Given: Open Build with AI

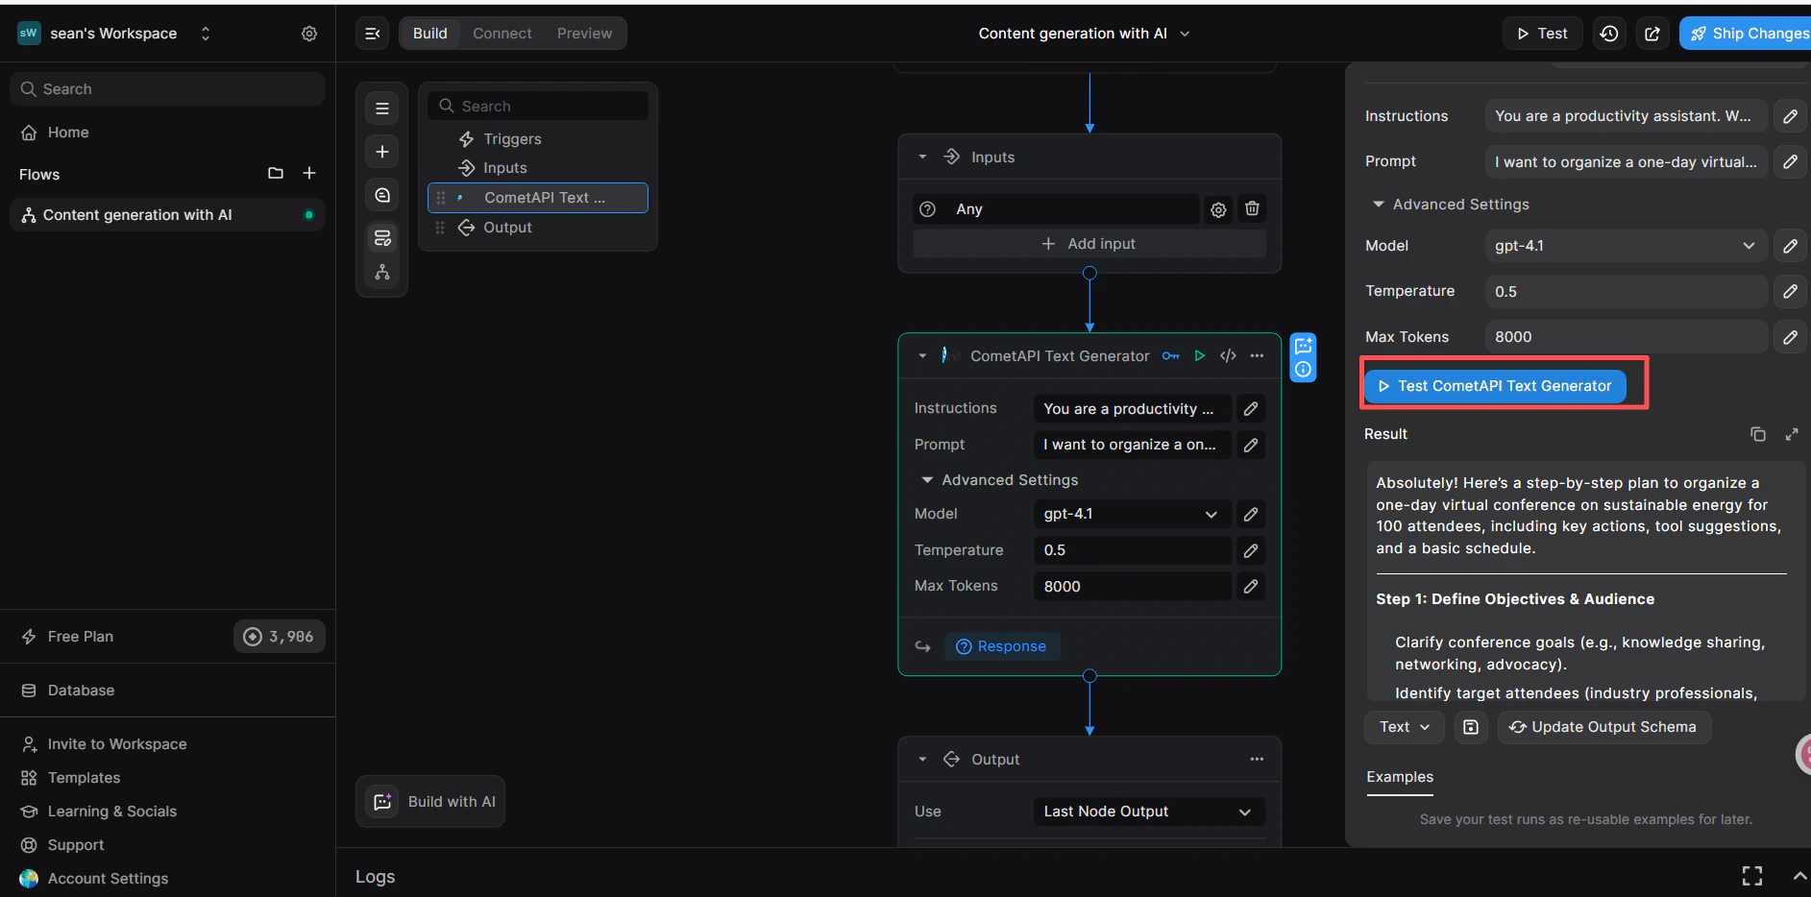Looking at the screenshot, I should click(x=430, y=802).
